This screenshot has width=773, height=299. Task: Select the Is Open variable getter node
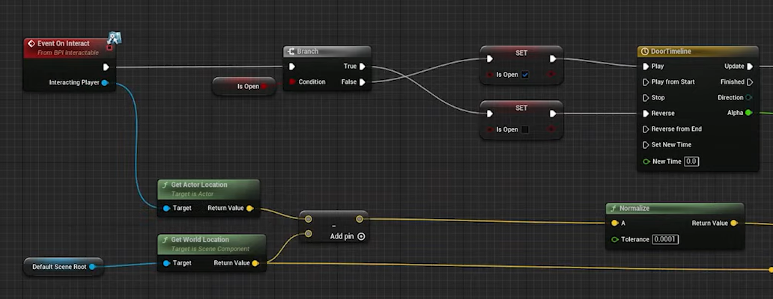[x=244, y=87]
